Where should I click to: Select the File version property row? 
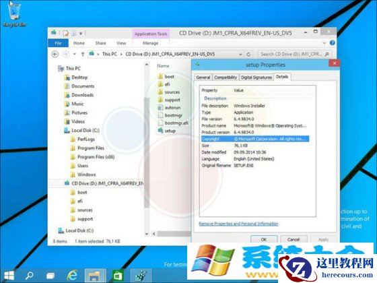[x=255, y=119]
